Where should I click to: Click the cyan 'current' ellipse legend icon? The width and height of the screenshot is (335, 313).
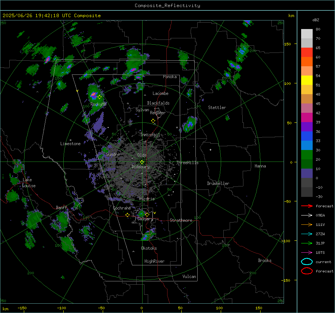(x=307, y=262)
